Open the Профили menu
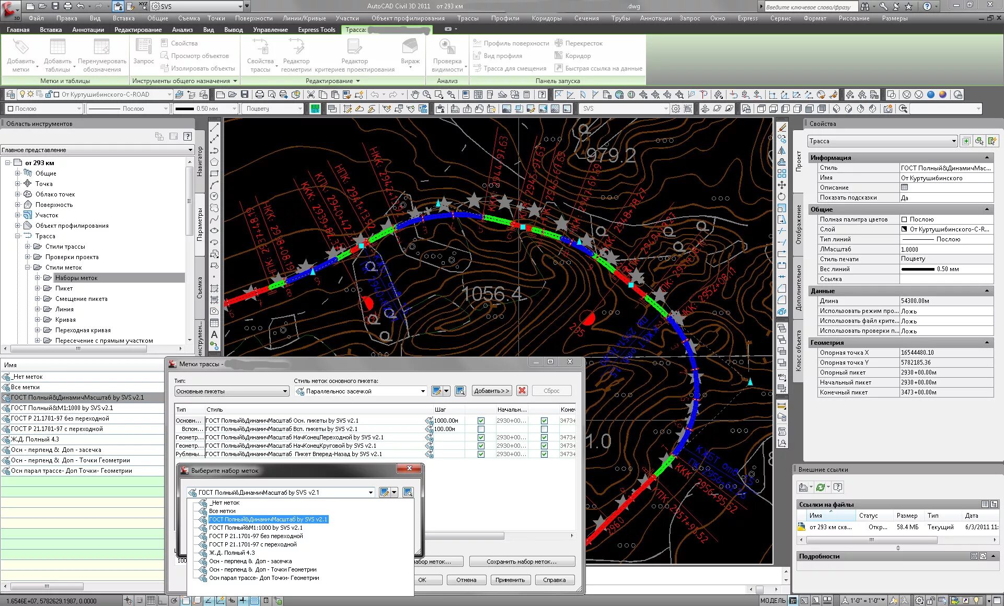Image resolution: width=1004 pixels, height=606 pixels. coord(505,18)
